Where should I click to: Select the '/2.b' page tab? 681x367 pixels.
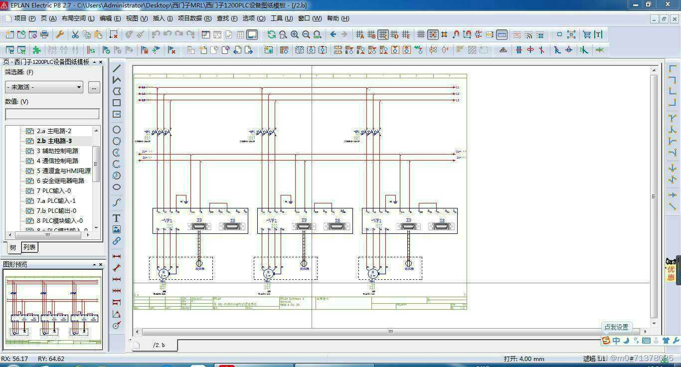[155, 345]
